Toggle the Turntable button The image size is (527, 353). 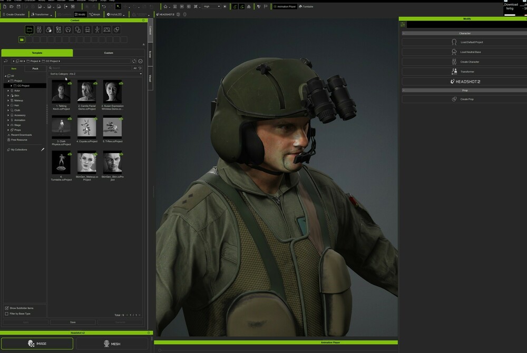point(306,6)
